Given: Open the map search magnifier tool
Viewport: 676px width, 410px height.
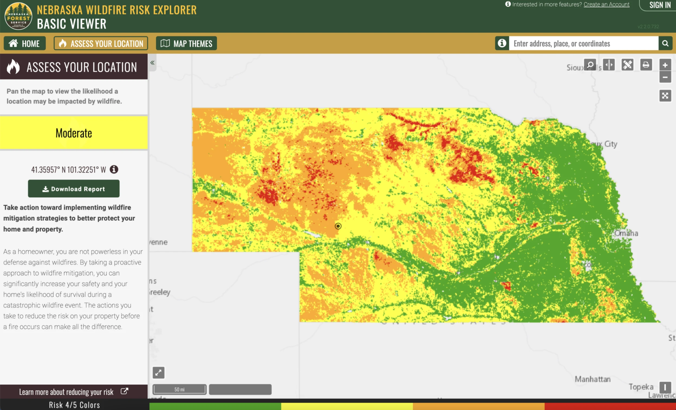Looking at the screenshot, I should [590, 65].
